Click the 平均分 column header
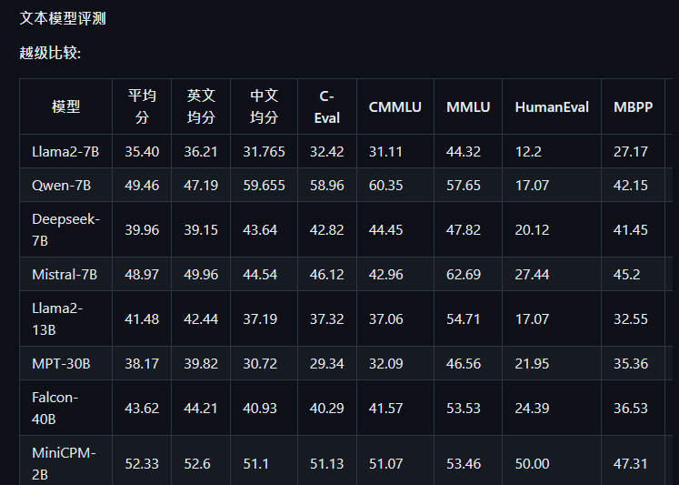Screen dimensions: 679x485 point(142,106)
